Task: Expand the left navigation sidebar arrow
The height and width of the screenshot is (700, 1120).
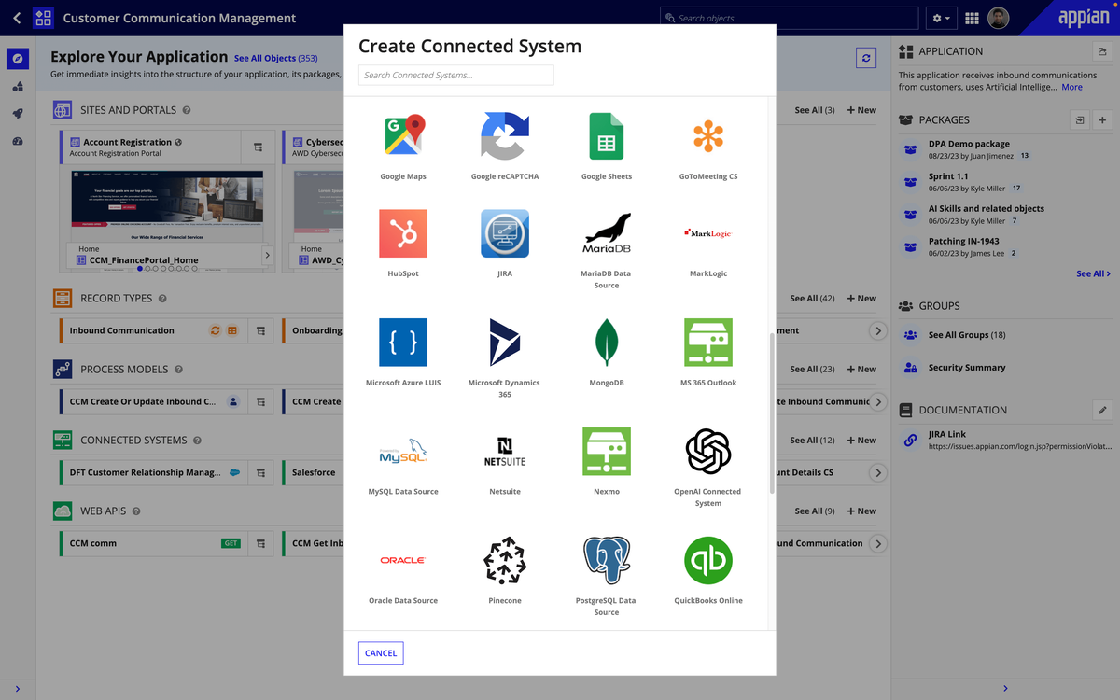Action: click(x=18, y=689)
